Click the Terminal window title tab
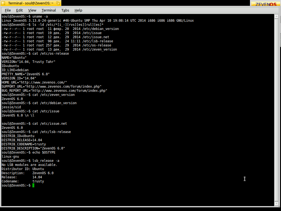 31,3
